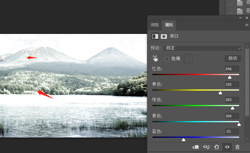Switch to the Adjustments (调整) tab
The height and width of the screenshot is (153, 250).
tap(155, 25)
